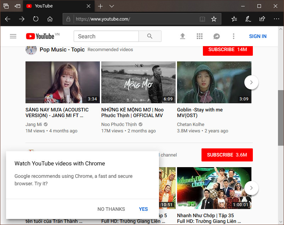
Task: Open Jang Mi channel link
Action: pyautogui.click(x=34, y=124)
